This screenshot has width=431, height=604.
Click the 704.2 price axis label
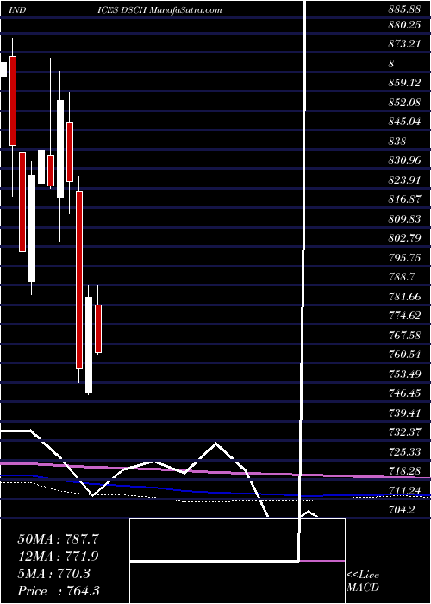(401, 510)
